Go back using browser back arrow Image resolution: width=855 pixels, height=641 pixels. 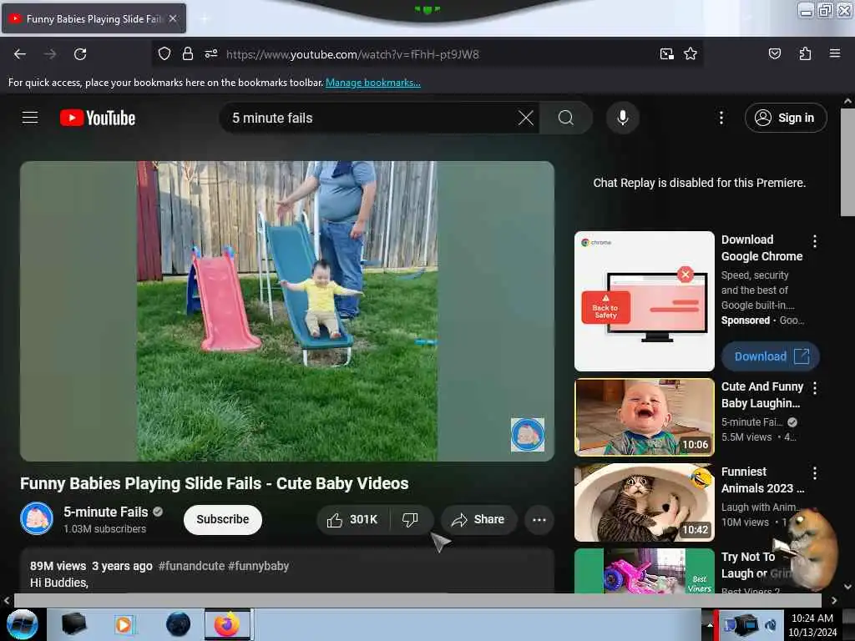click(20, 54)
